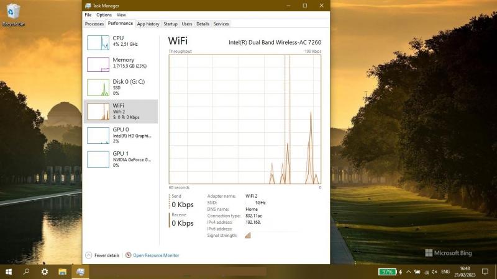Click the adapter name value WiFi 2

pos(252,196)
